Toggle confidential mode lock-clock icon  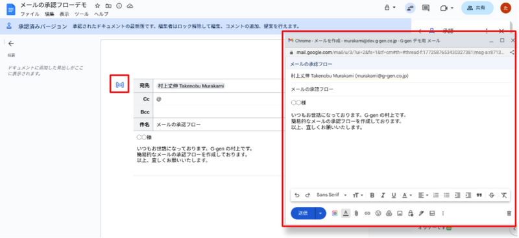(x=411, y=213)
